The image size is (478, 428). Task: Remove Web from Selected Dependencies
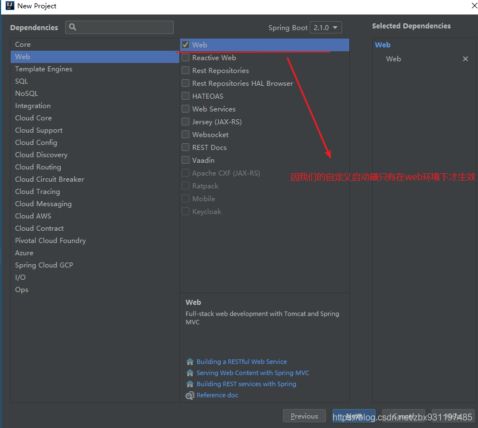(x=465, y=59)
